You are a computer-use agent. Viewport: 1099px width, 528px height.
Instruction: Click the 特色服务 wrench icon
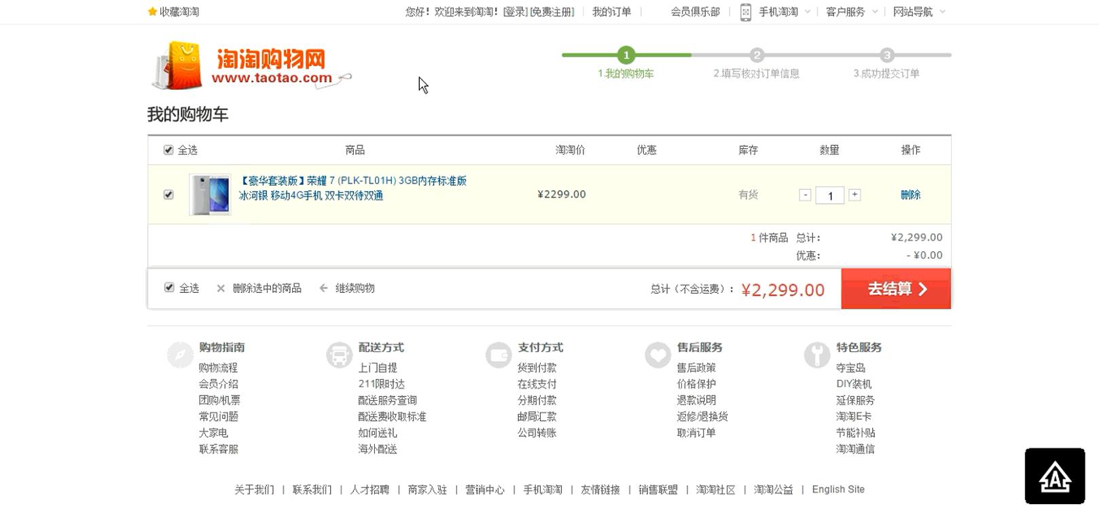point(817,355)
